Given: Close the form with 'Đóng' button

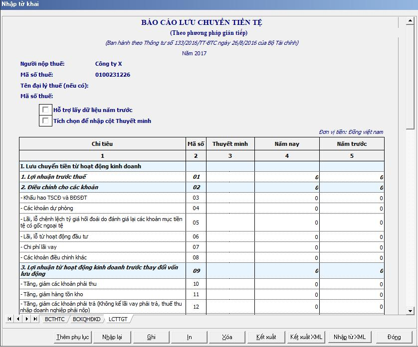Looking at the screenshot, I should click(394, 337).
